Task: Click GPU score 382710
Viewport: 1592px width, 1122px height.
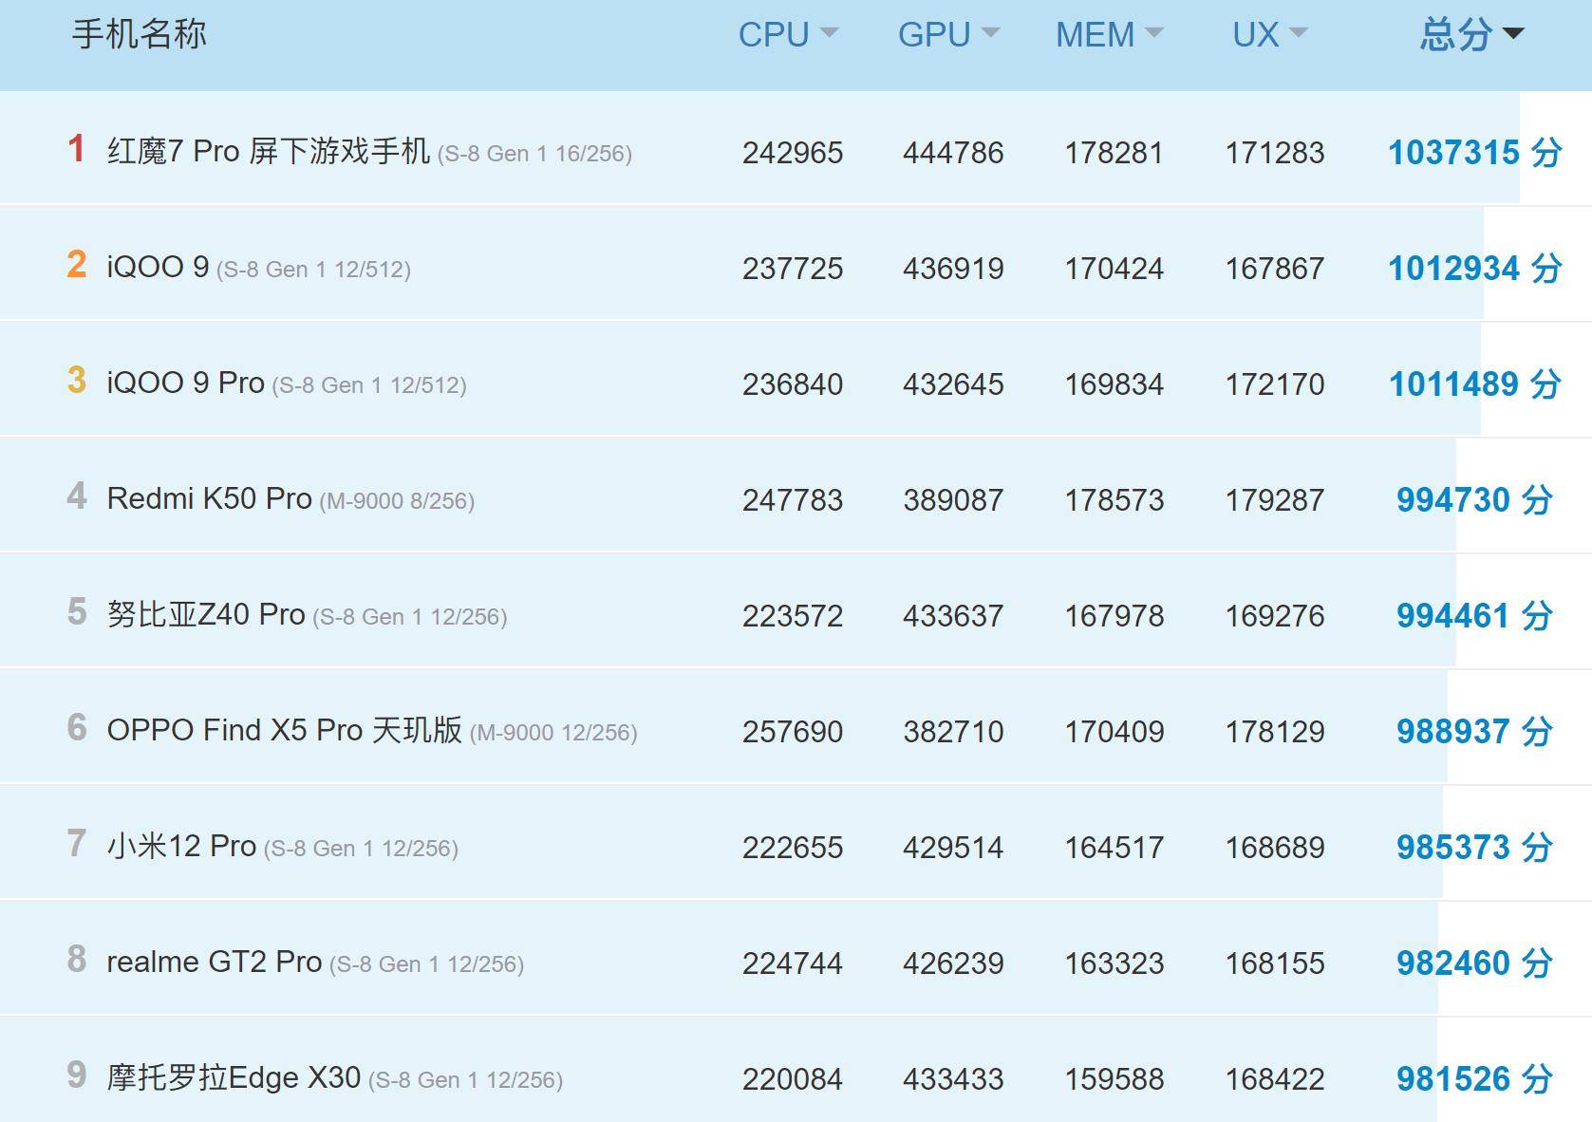Action: coord(953,732)
